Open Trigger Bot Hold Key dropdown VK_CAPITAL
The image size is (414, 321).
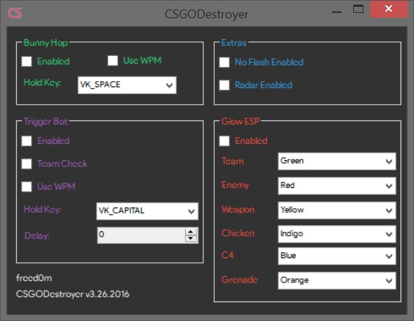coord(147,211)
